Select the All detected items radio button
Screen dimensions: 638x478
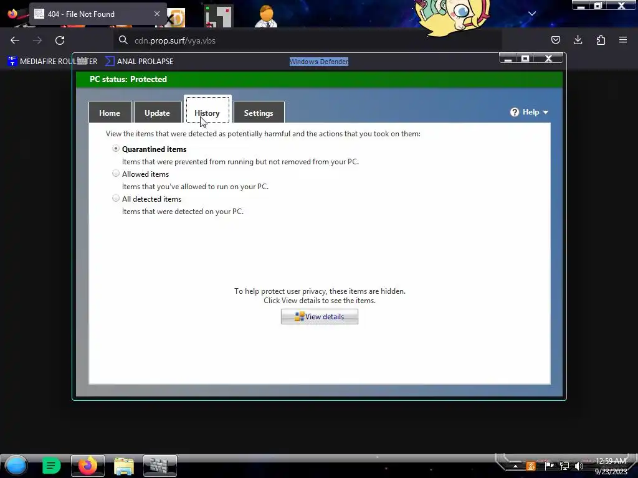click(116, 199)
